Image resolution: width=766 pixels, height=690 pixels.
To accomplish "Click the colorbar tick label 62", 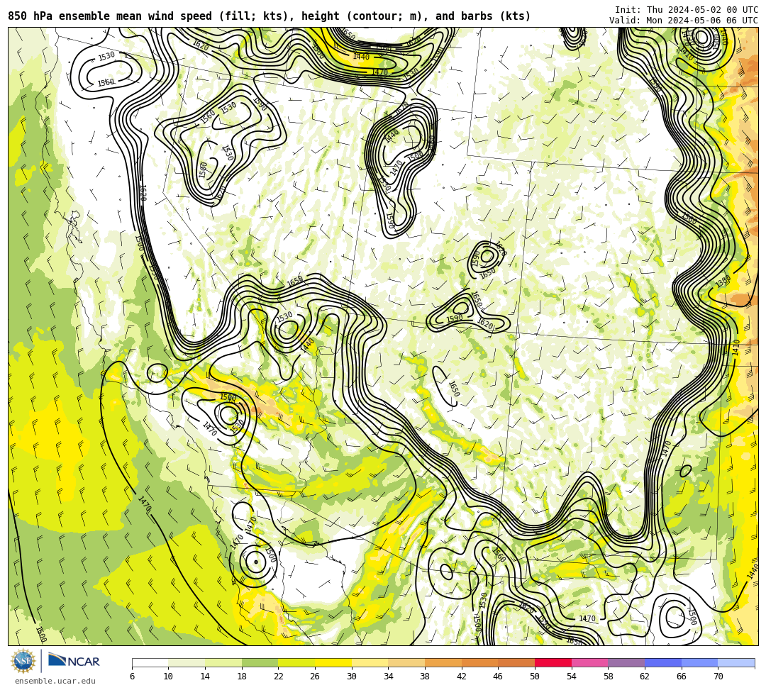I will click(x=645, y=677).
